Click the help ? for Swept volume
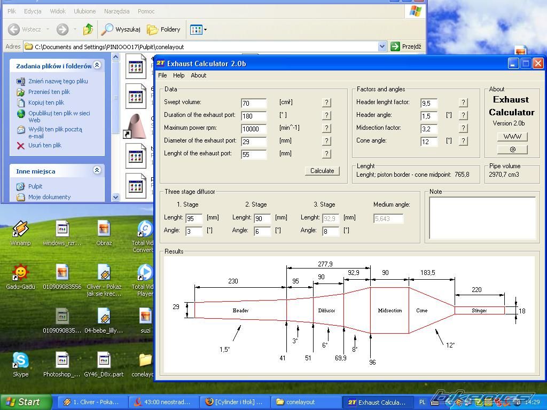Screen dimensions: 547x410 coord(326,102)
